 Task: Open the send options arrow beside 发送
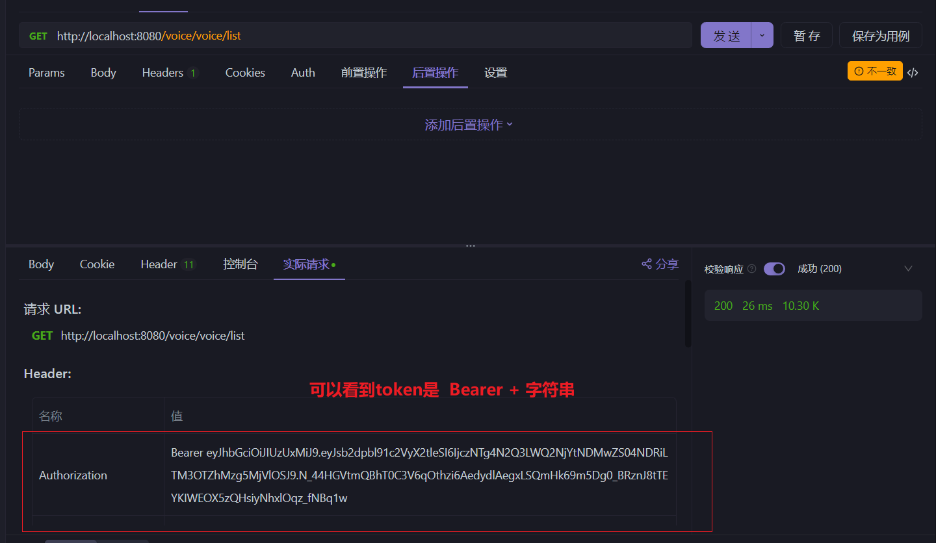(761, 36)
